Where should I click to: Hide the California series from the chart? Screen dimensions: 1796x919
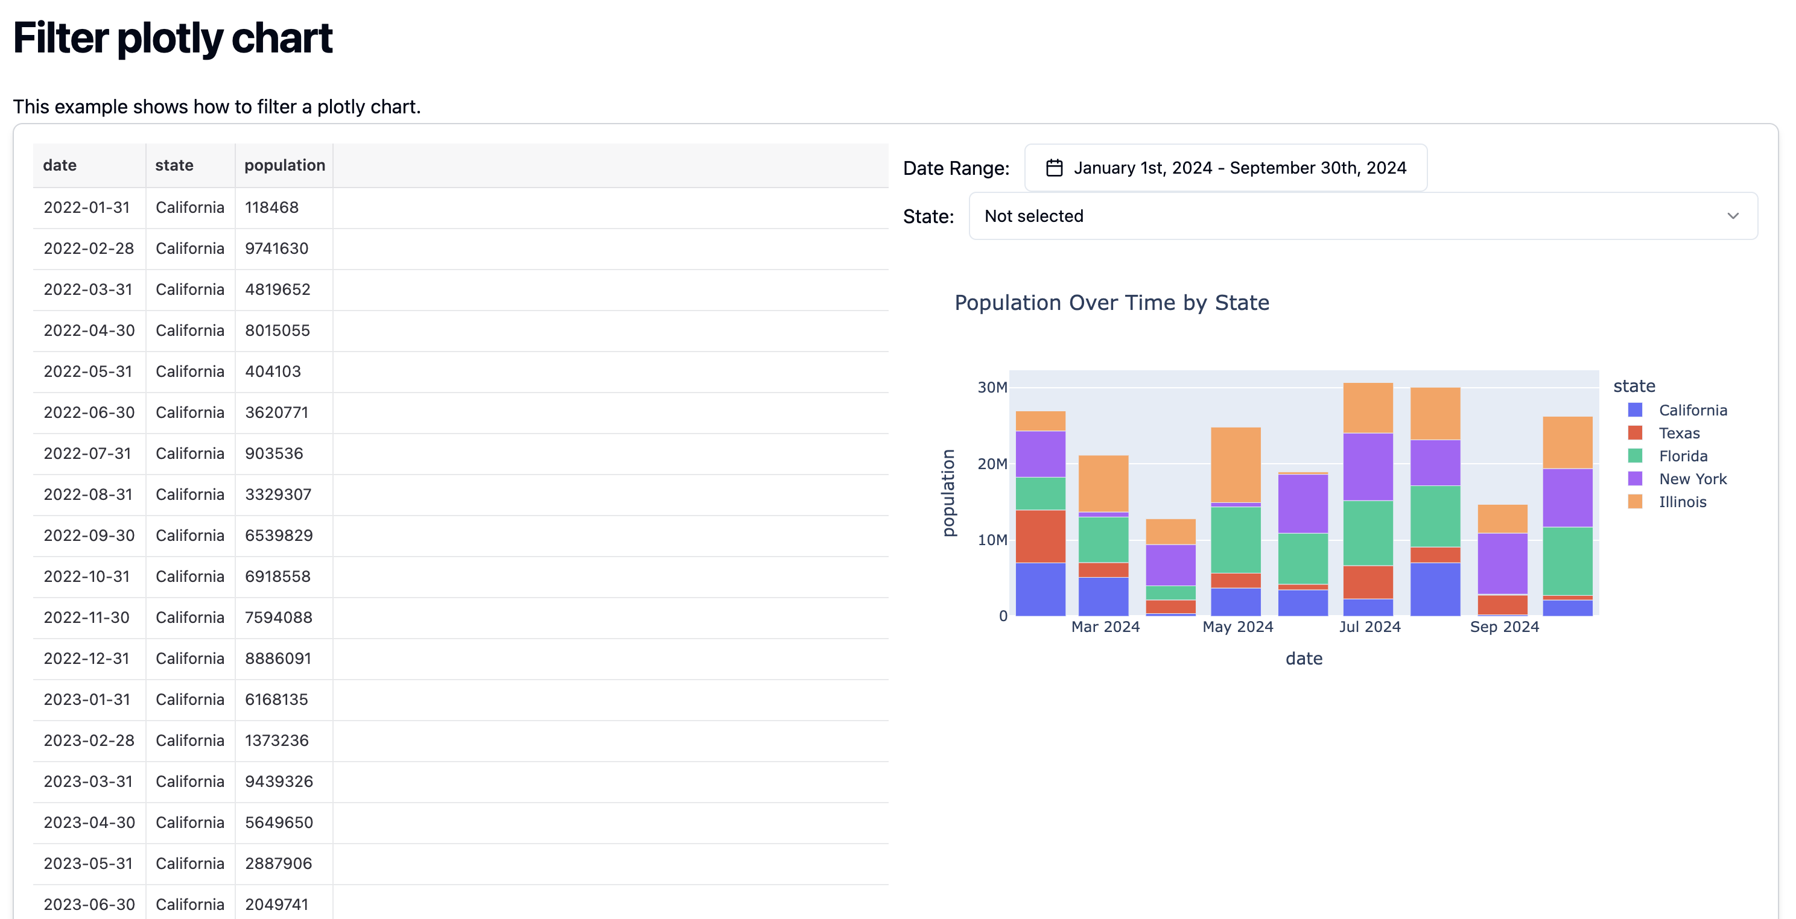pyautogui.click(x=1693, y=409)
